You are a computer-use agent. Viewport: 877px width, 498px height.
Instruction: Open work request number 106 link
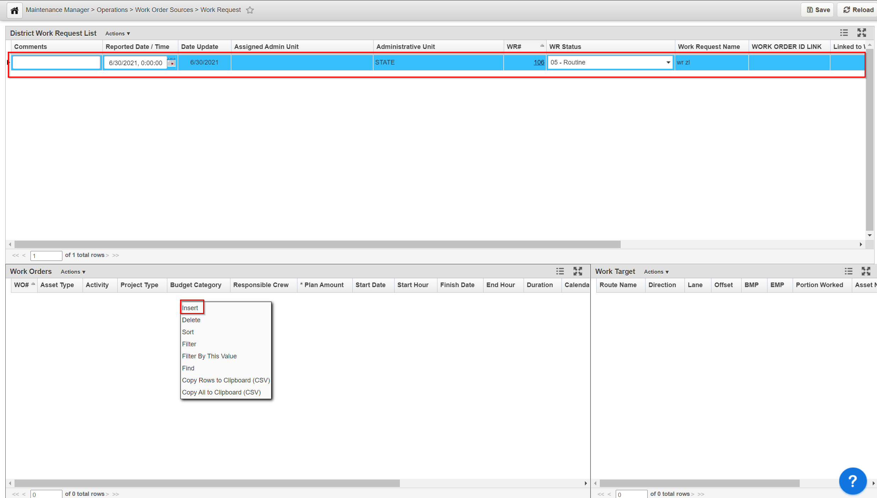[x=538, y=62]
